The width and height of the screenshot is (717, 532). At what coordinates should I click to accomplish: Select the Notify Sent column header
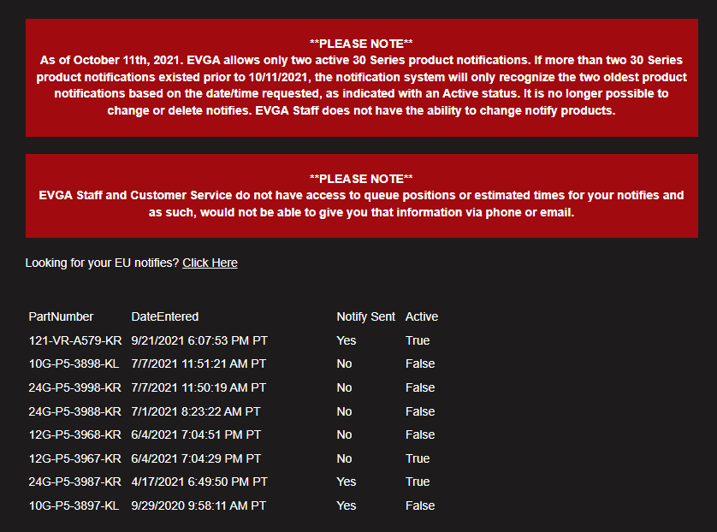tap(365, 316)
